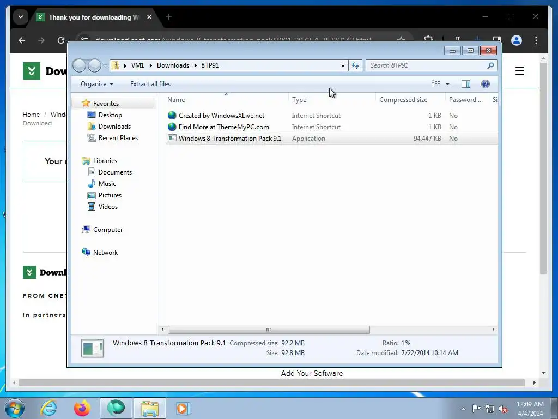
Task: Click the Explorer horizontal scrollbar thumb
Action: point(269,330)
